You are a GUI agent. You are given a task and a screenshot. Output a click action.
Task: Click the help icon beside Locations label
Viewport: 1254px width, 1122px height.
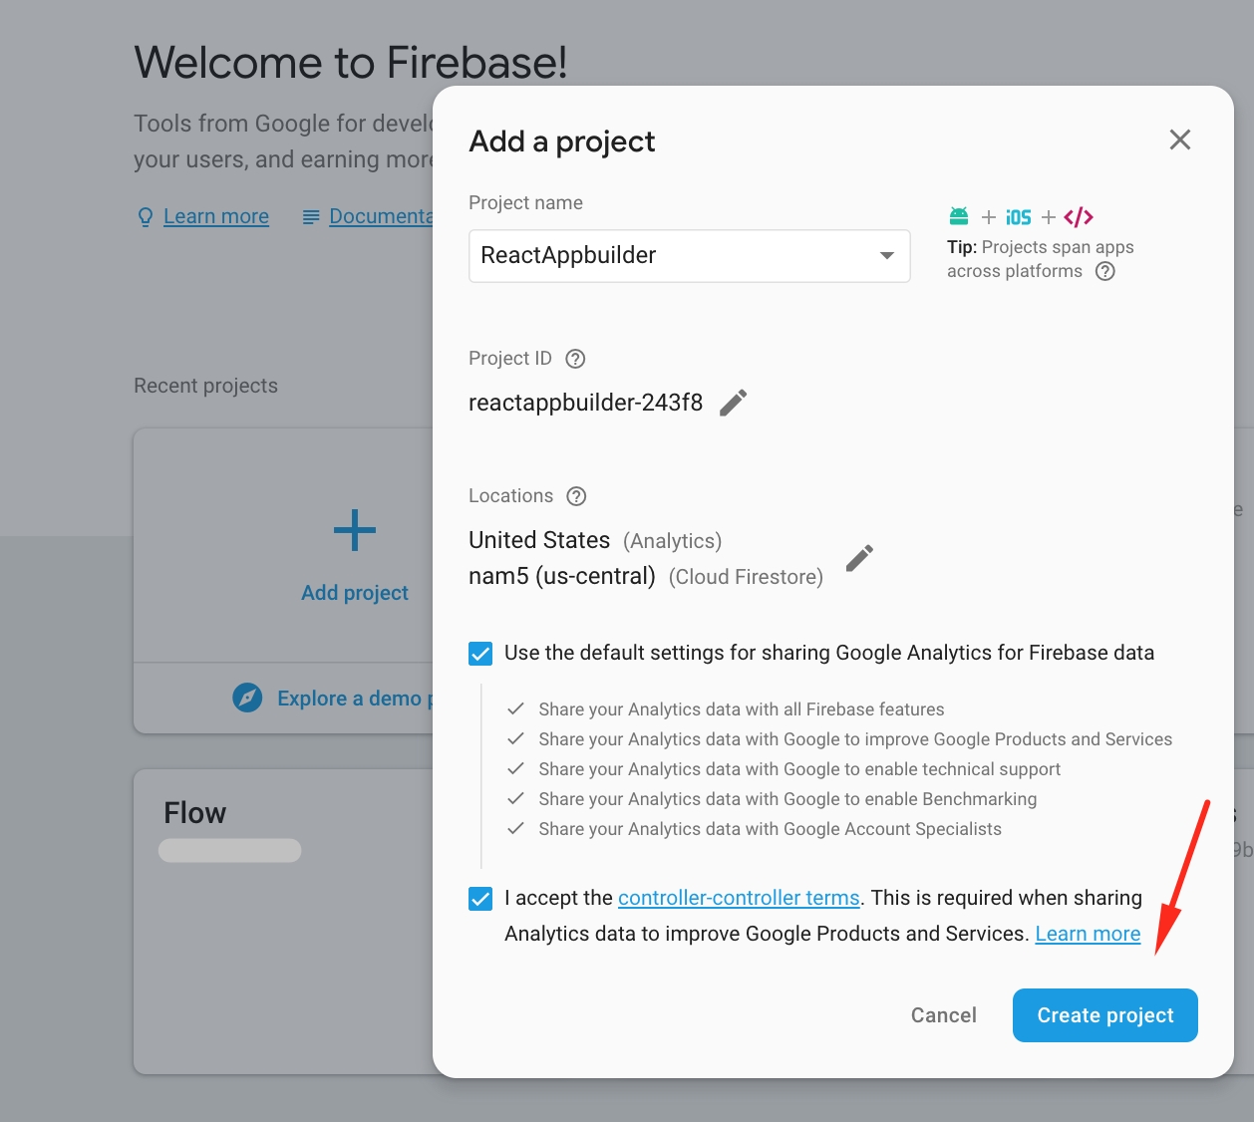click(576, 496)
